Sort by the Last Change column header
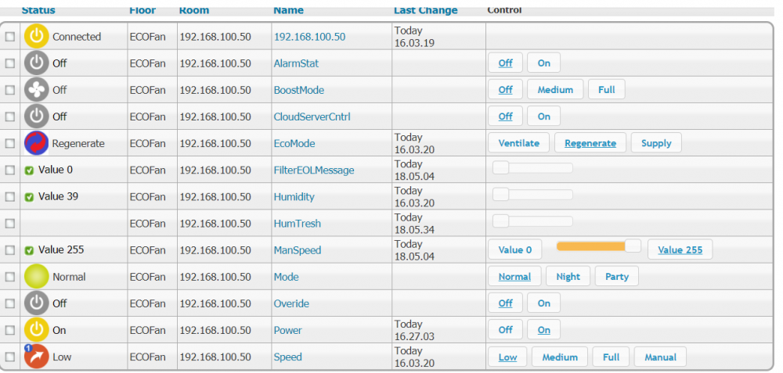Image resolution: width=783 pixels, height=373 pixels. [425, 10]
